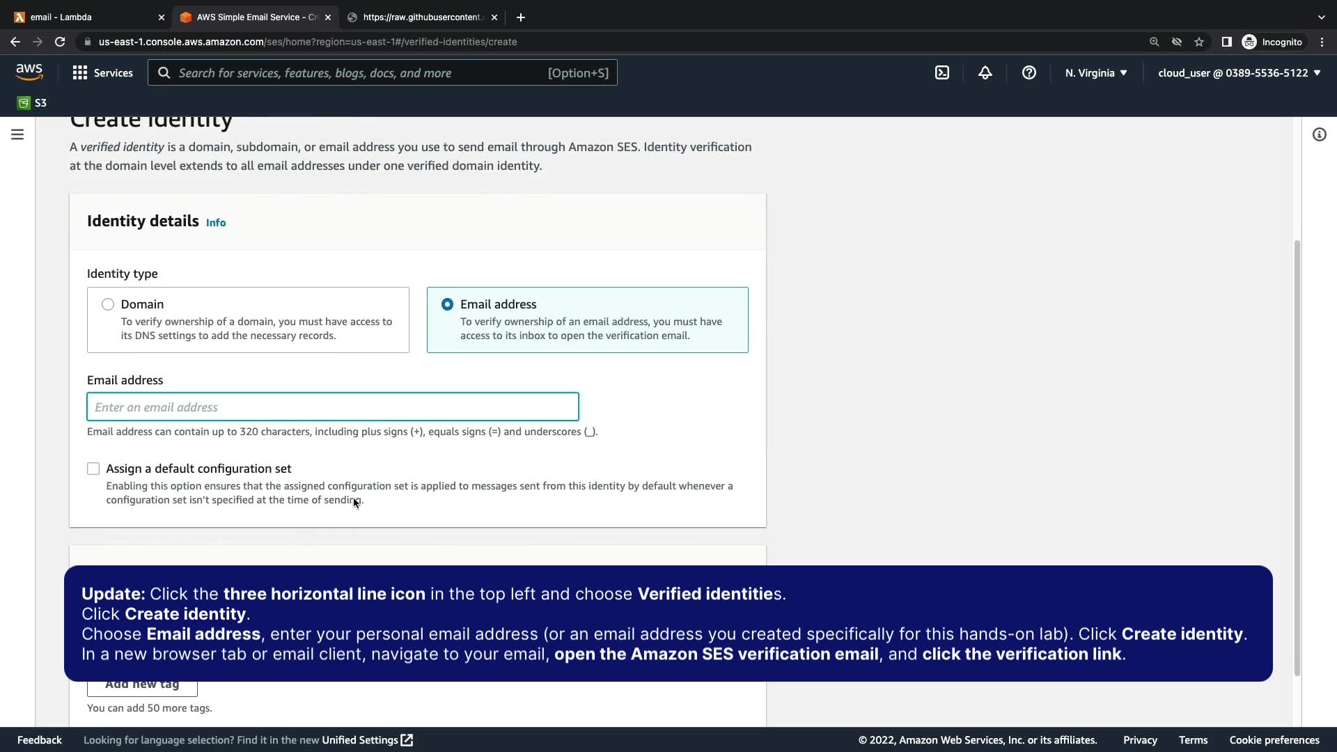Image resolution: width=1337 pixels, height=752 pixels.
Task: Open the Unified Settings link
Action: click(367, 739)
